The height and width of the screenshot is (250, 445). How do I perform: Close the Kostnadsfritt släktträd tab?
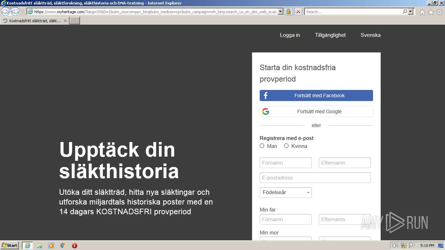(65, 21)
